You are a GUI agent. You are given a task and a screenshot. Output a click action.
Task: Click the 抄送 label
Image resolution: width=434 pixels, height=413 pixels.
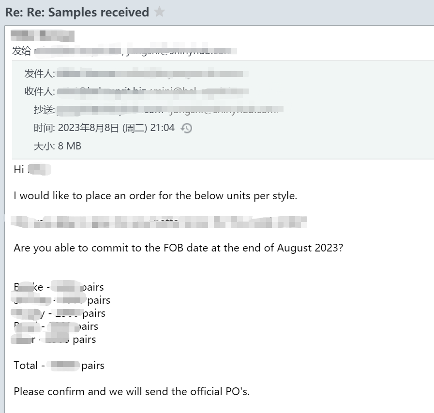point(45,110)
